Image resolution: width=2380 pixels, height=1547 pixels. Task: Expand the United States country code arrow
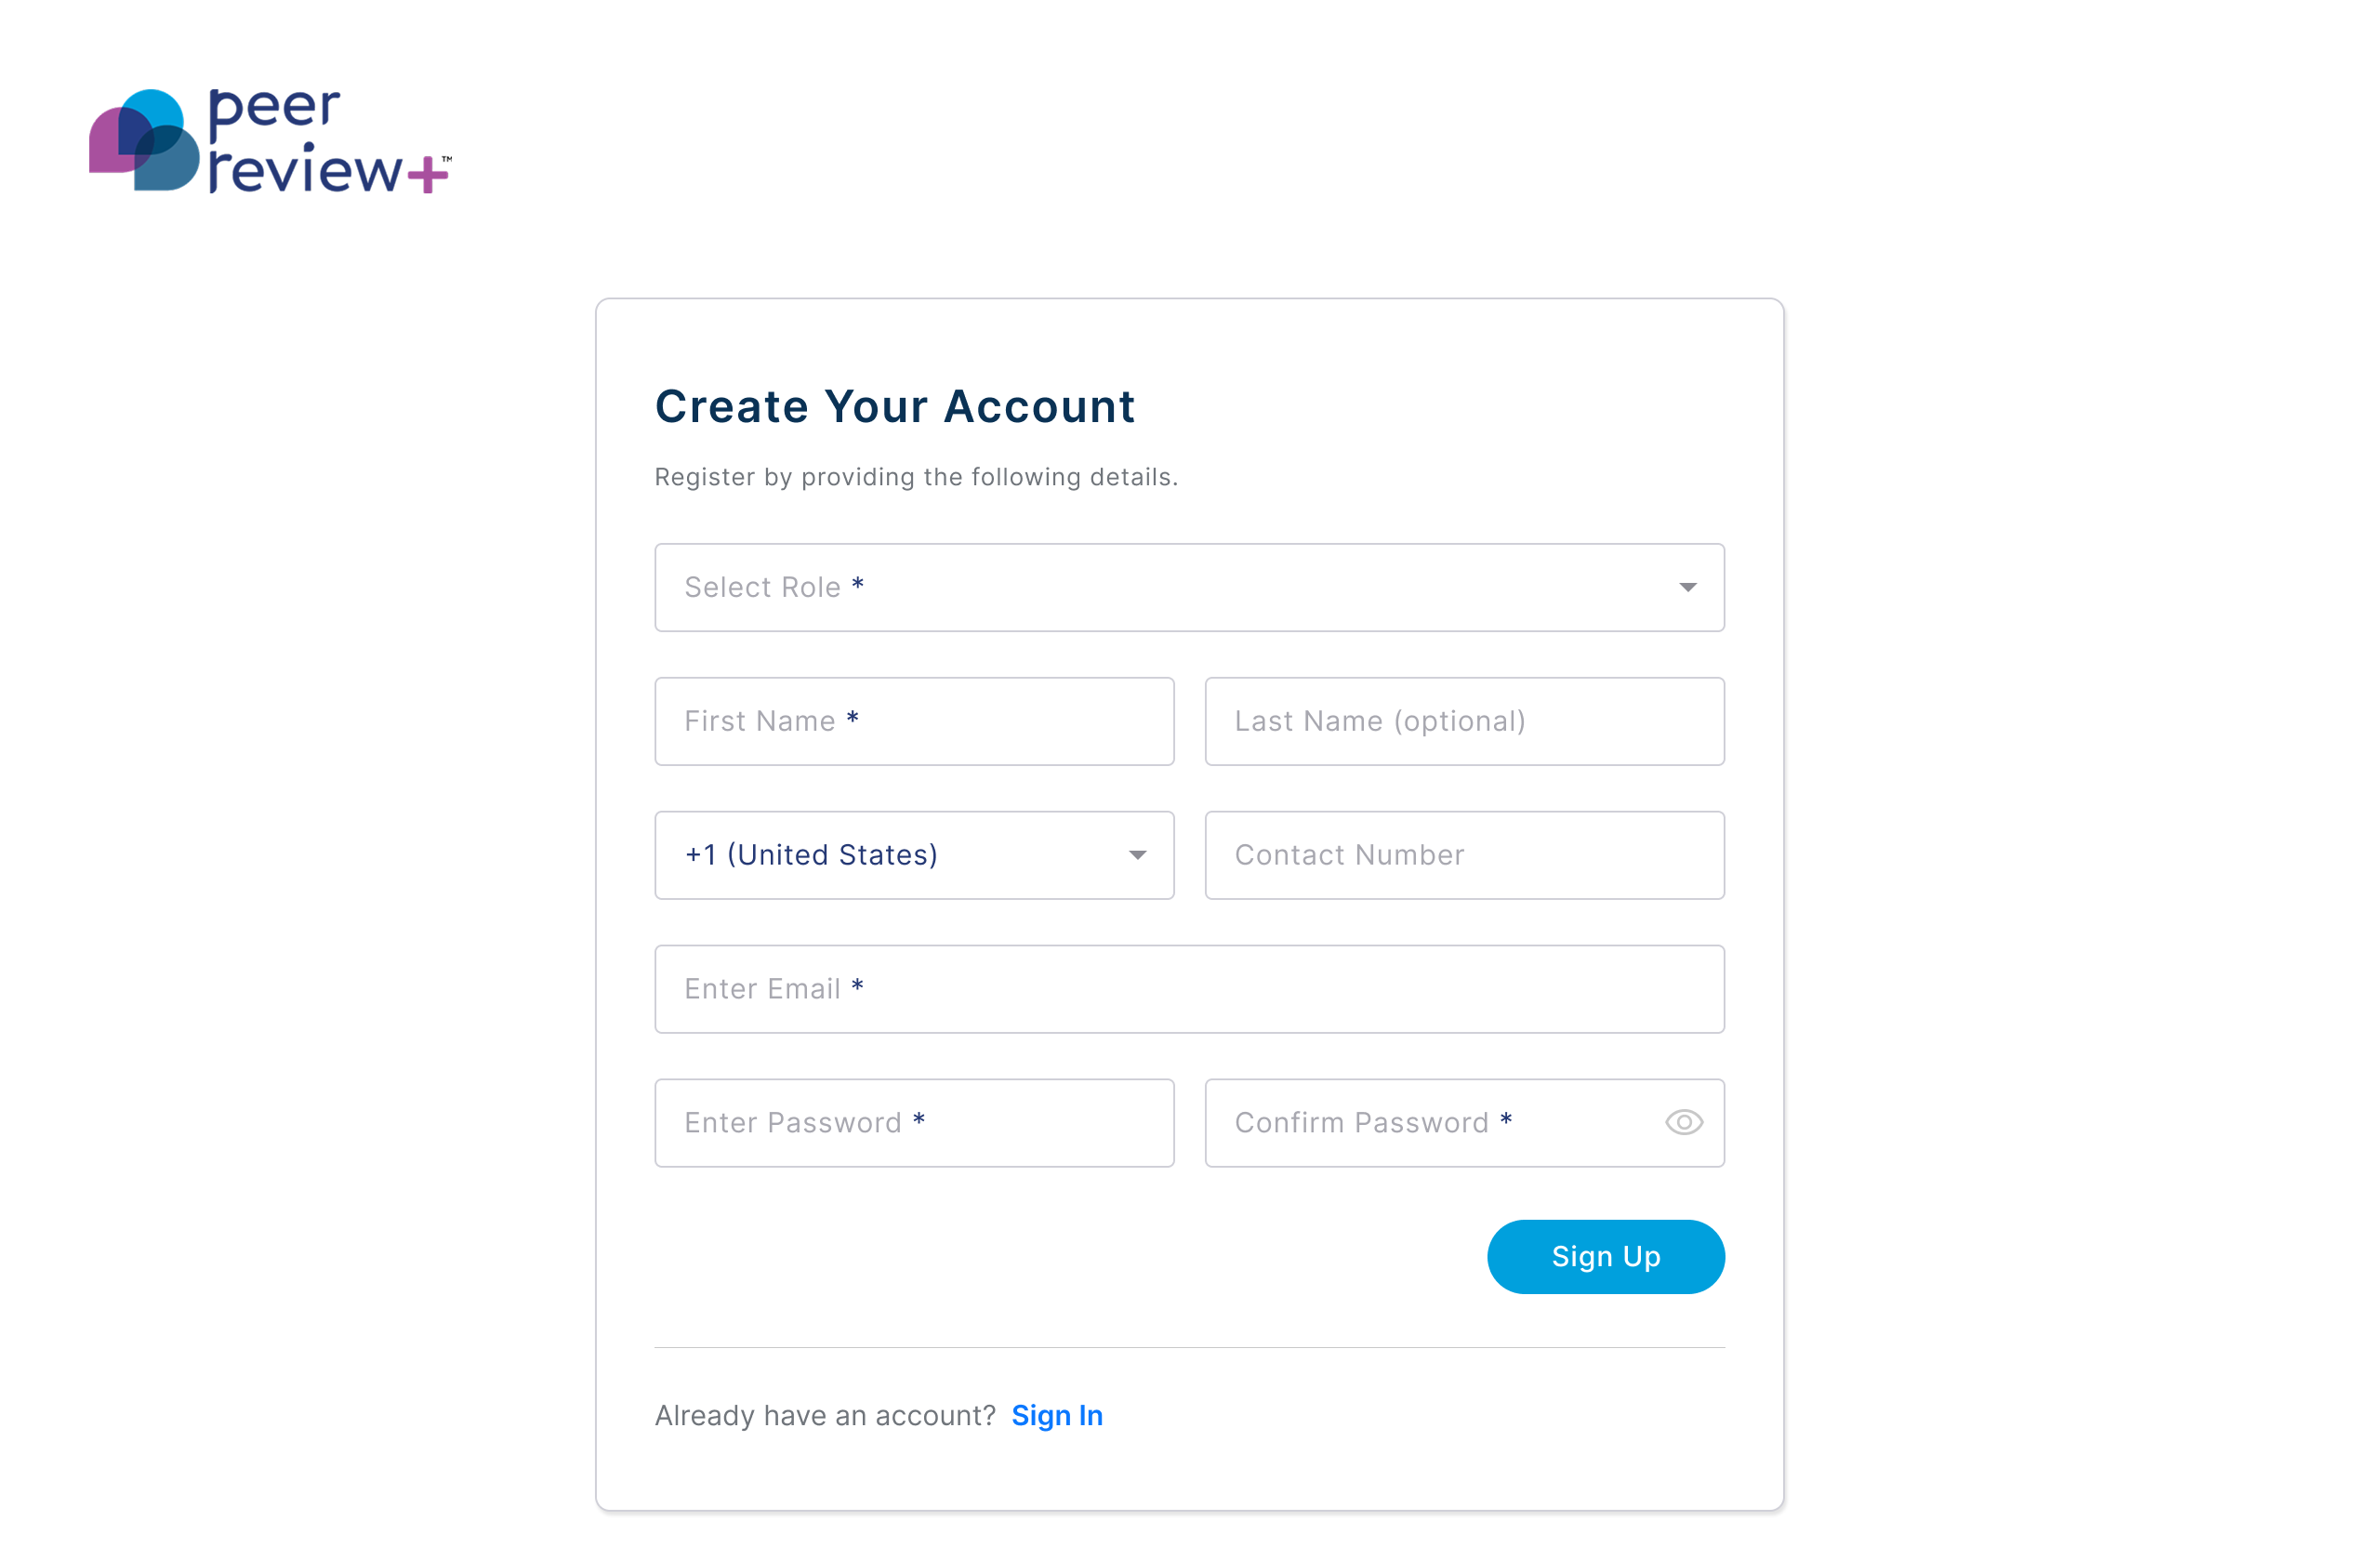pyautogui.click(x=1139, y=855)
